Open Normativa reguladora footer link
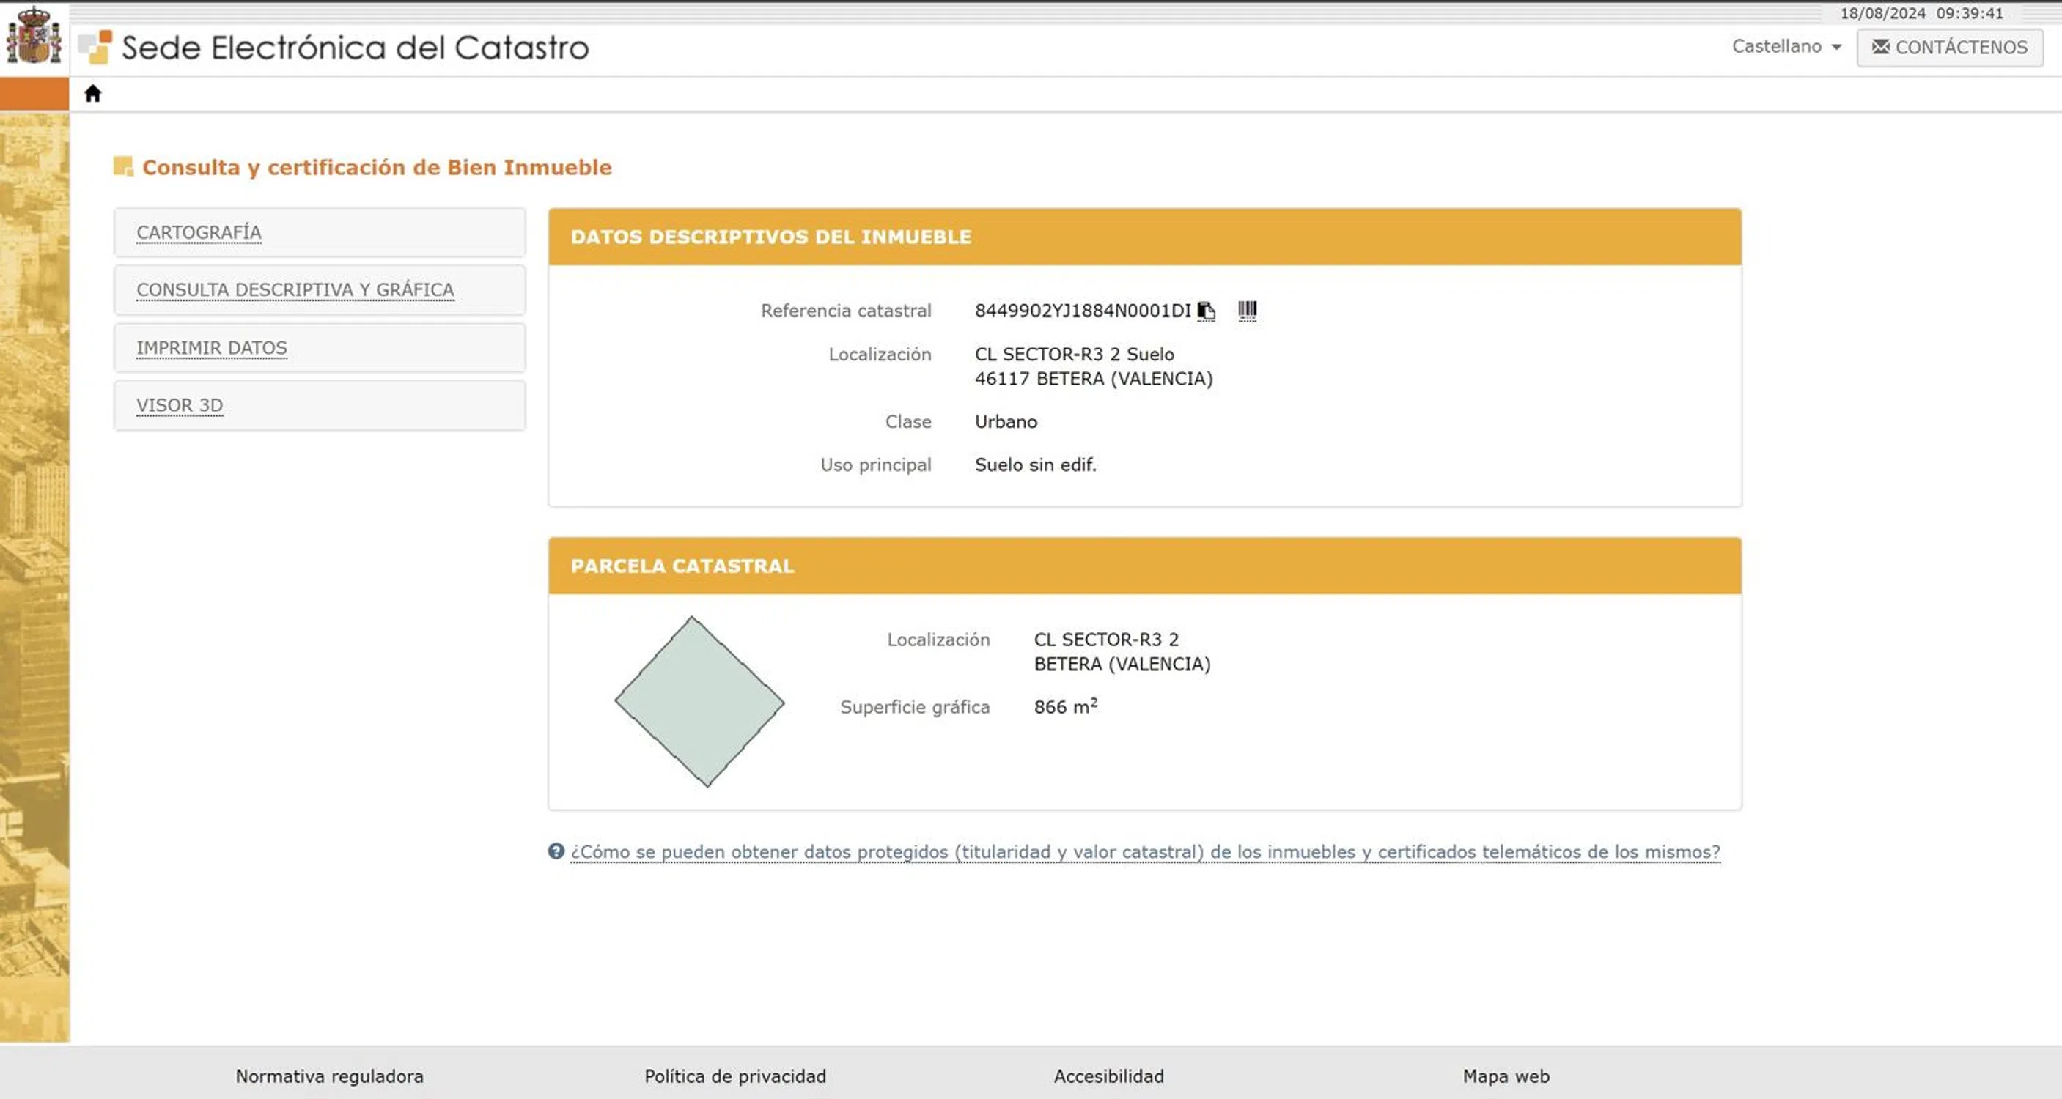The width and height of the screenshot is (2062, 1099). tap(329, 1076)
